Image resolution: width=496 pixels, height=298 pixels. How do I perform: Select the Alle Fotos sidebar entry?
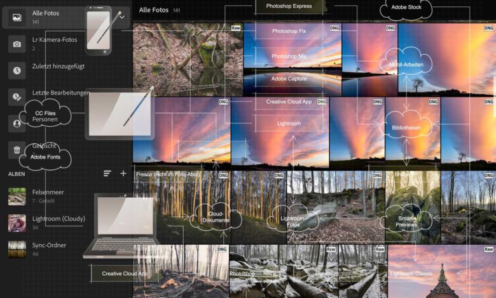[x=65, y=17]
